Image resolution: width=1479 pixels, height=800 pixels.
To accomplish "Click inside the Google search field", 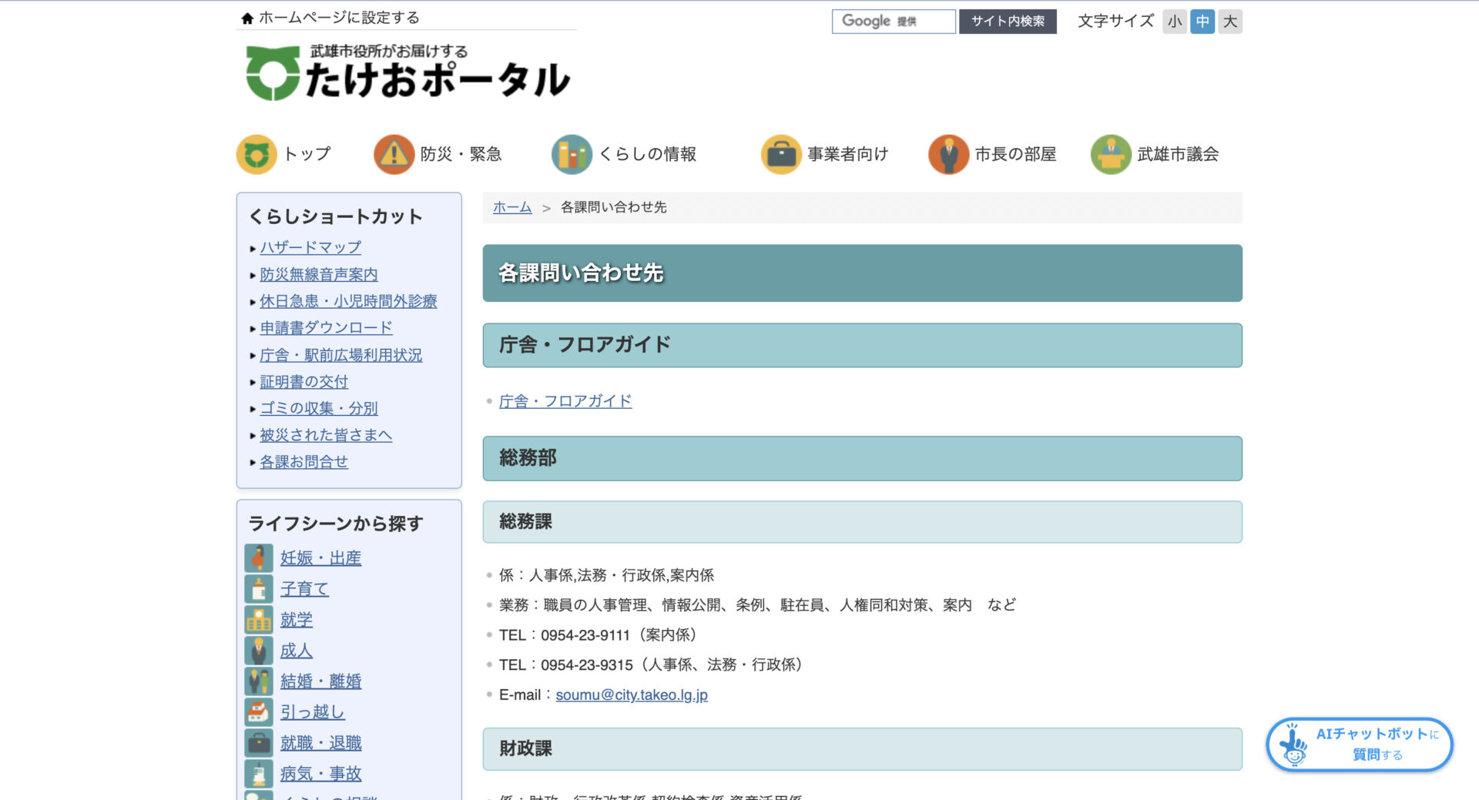I will (894, 21).
